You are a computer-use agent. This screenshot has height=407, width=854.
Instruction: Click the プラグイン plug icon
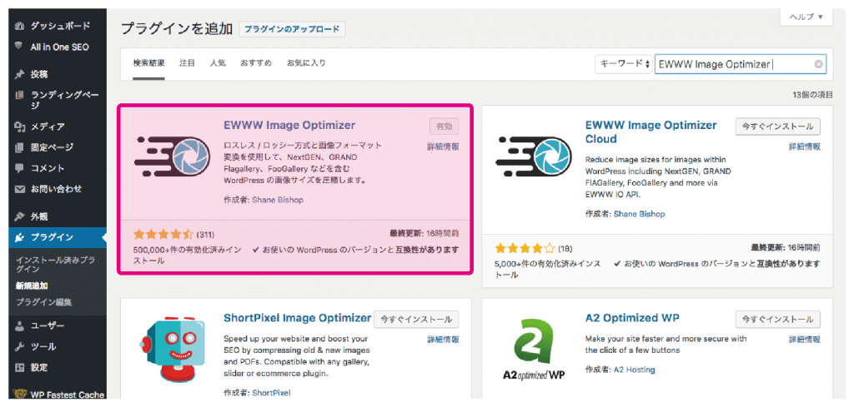tap(20, 237)
